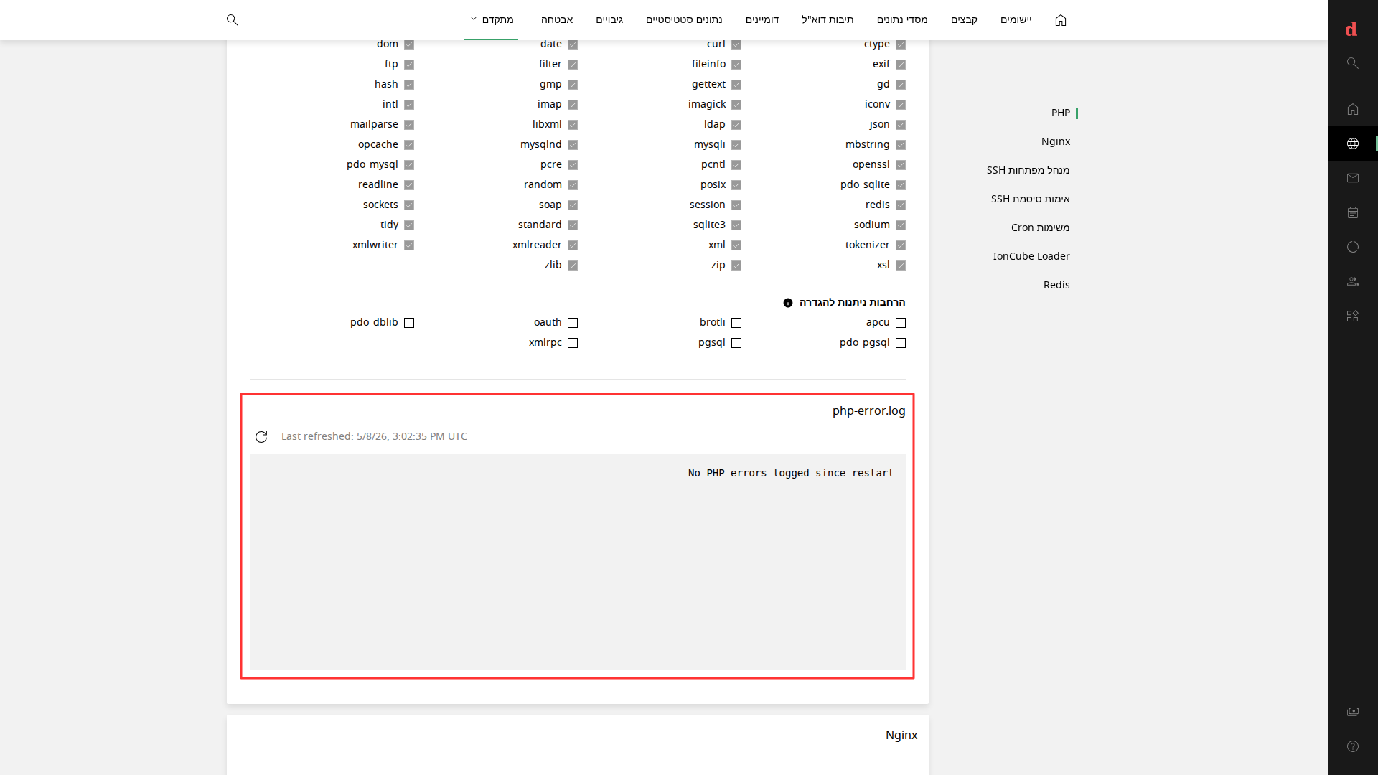Screen dimensions: 1378x775
Task: Click the home icon in top navigation
Action: (x=1061, y=20)
